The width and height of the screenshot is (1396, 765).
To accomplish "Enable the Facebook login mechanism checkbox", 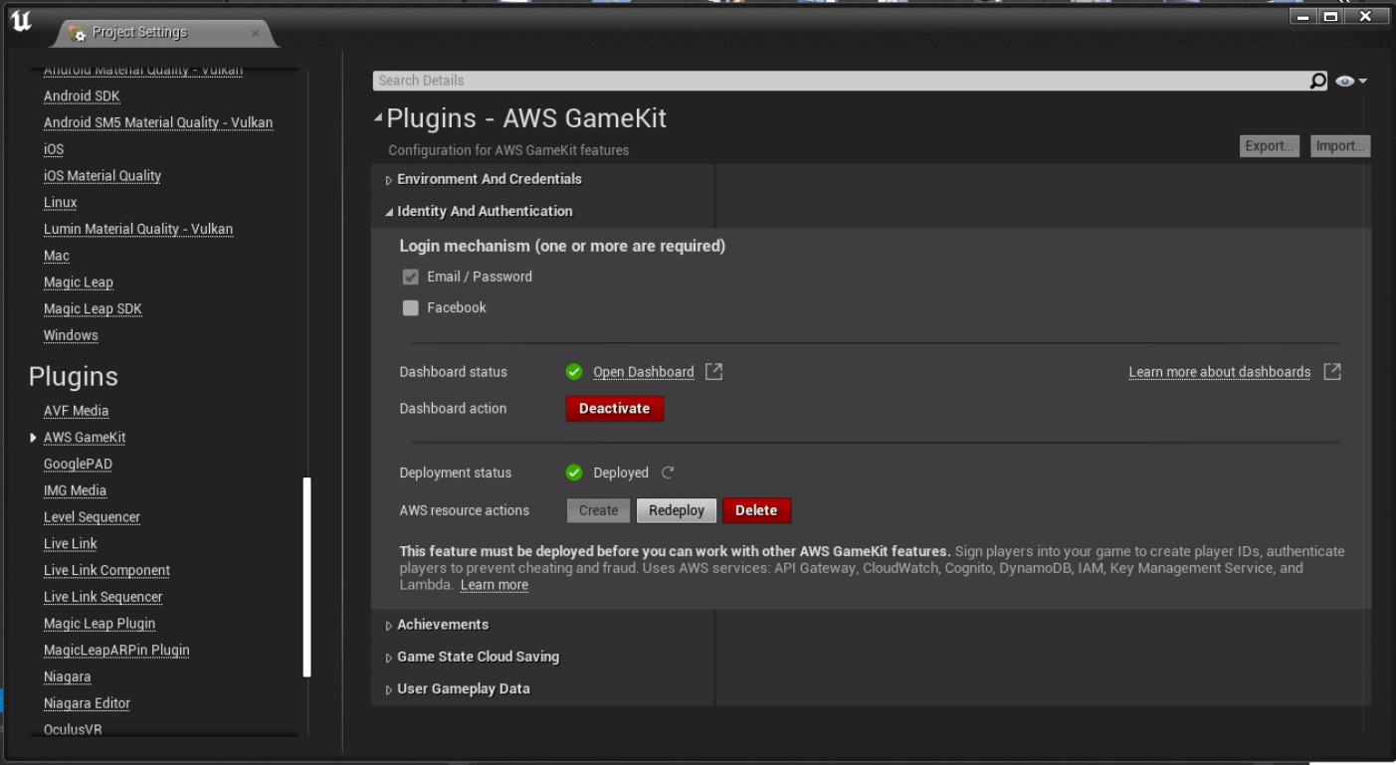I will click(410, 307).
